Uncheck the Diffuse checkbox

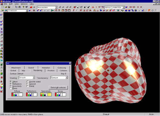click(x=11, y=81)
